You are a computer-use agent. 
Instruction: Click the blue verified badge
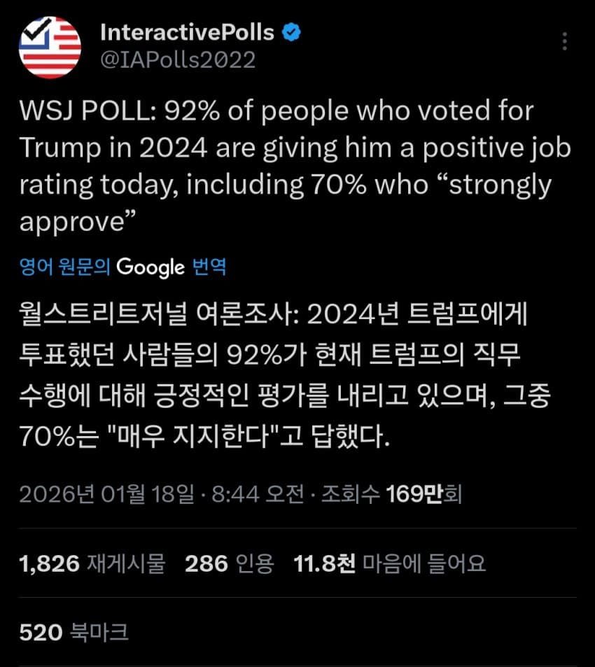tap(292, 32)
